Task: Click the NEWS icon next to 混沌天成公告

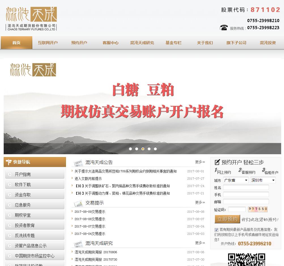Action: 78,162
